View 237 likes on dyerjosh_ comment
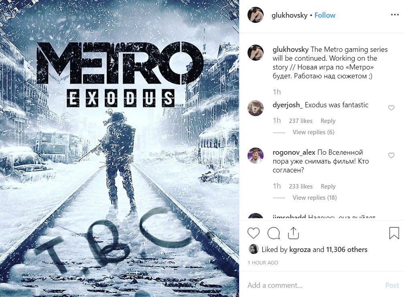Image resolution: width=404 pixels, height=297 pixels. click(x=300, y=121)
